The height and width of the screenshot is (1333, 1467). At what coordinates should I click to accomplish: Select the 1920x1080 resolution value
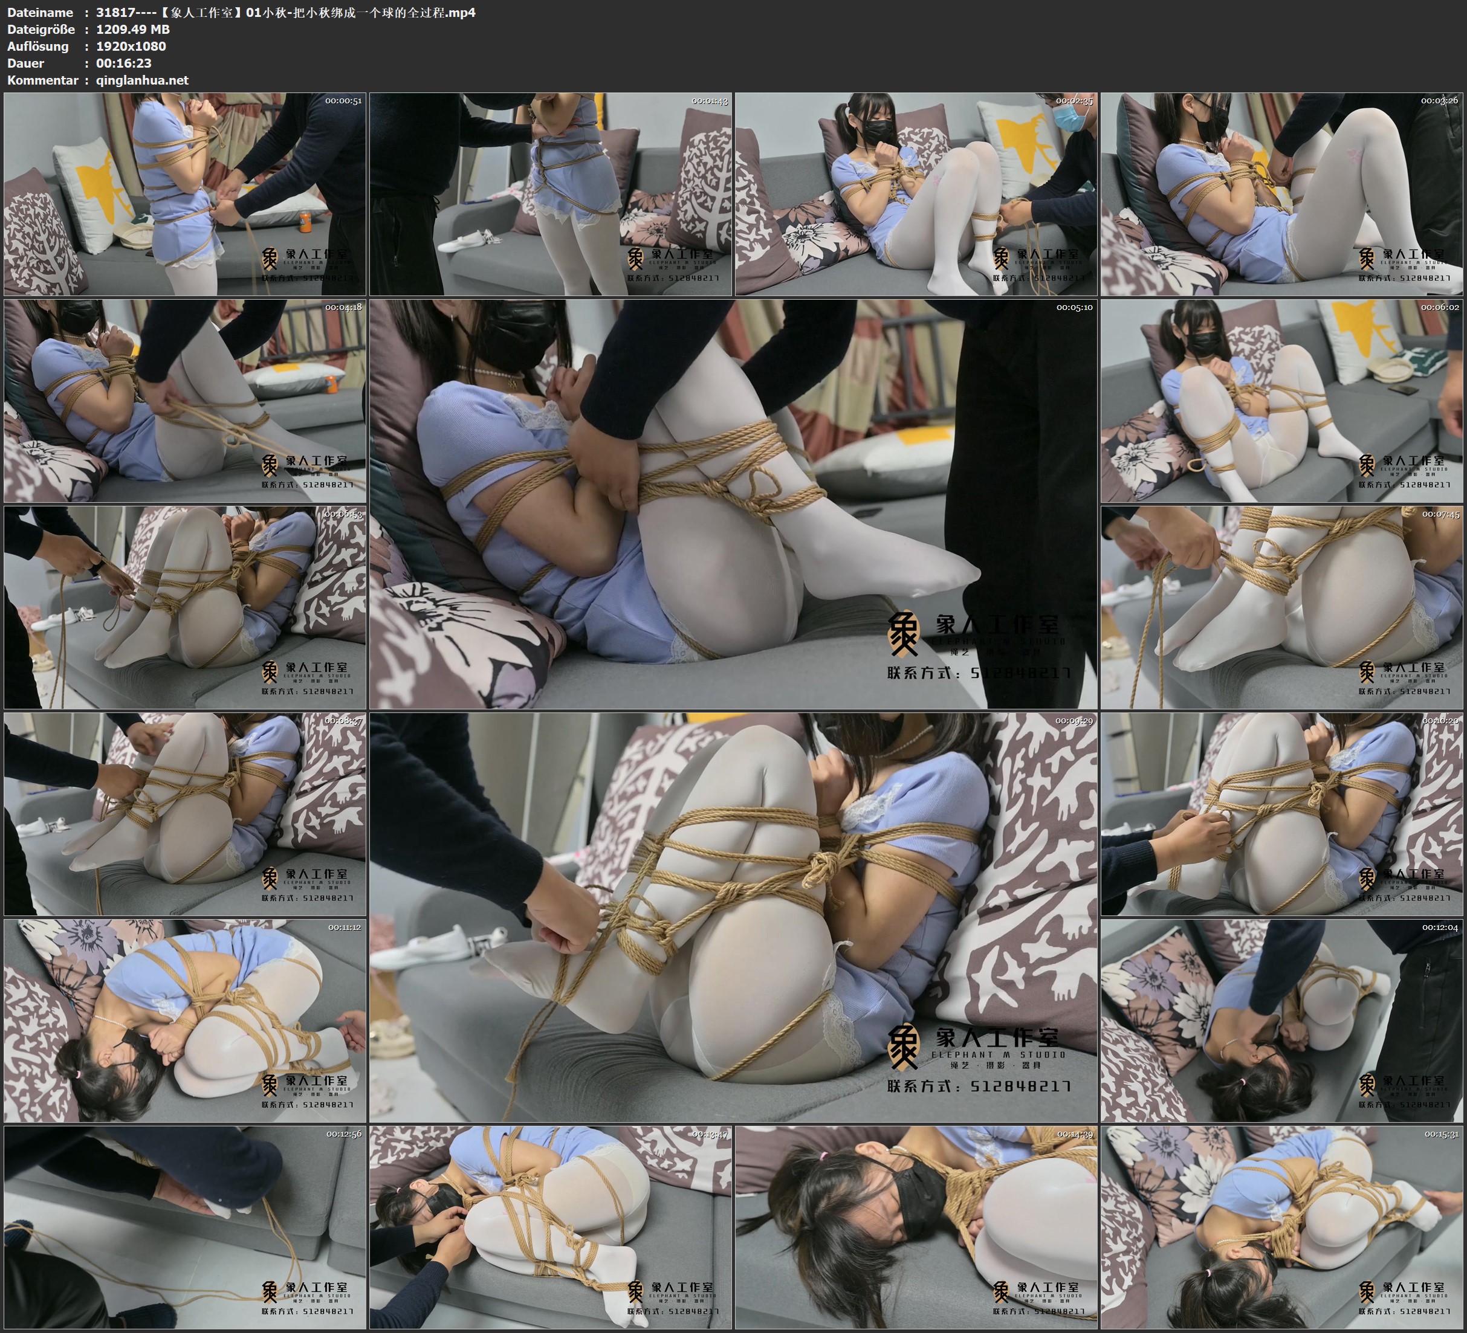[x=131, y=46]
